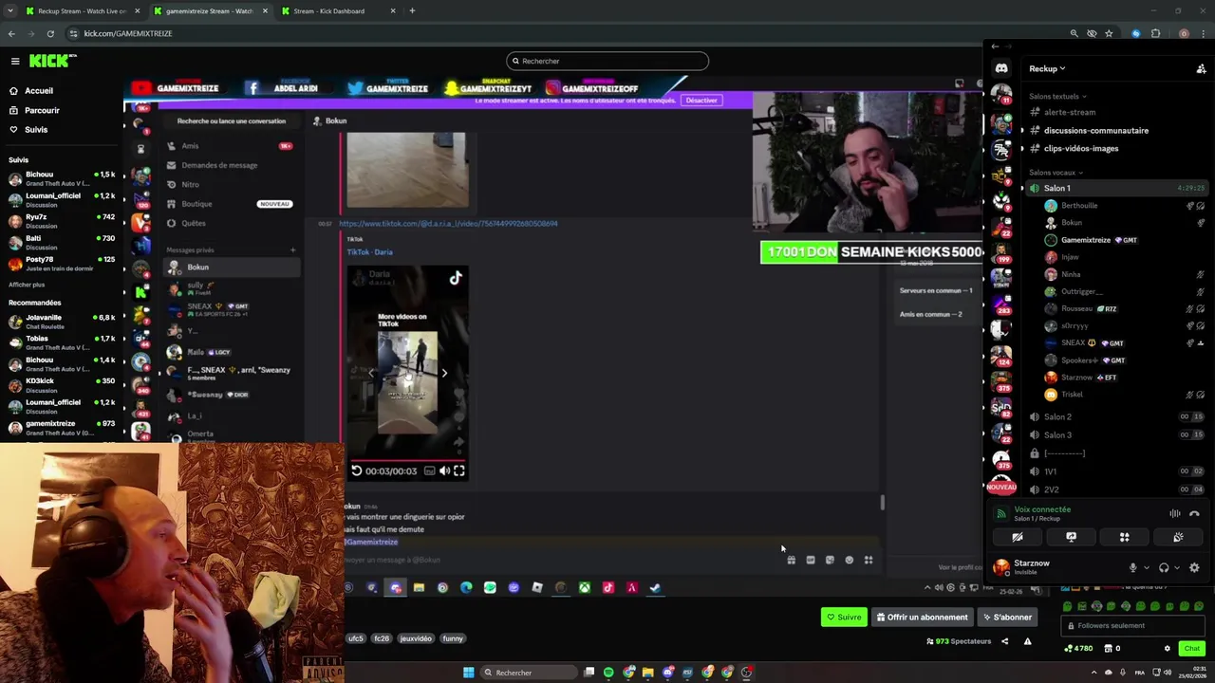Join the Salon 3 voice channel
The height and width of the screenshot is (683, 1215).
tap(1057, 434)
